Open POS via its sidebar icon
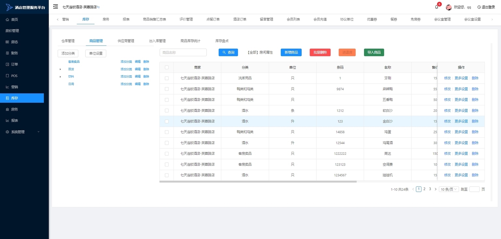Viewport: 501px width, 239px height. 8,76
